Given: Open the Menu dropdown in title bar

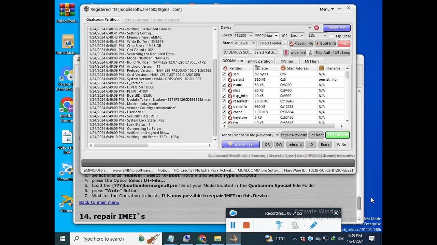Looking at the screenshot, I should pyautogui.click(x=327, y=9).
